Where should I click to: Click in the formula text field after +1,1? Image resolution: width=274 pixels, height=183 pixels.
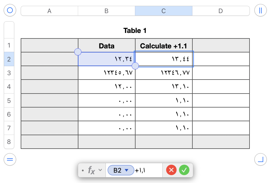[x=154, y=170]
